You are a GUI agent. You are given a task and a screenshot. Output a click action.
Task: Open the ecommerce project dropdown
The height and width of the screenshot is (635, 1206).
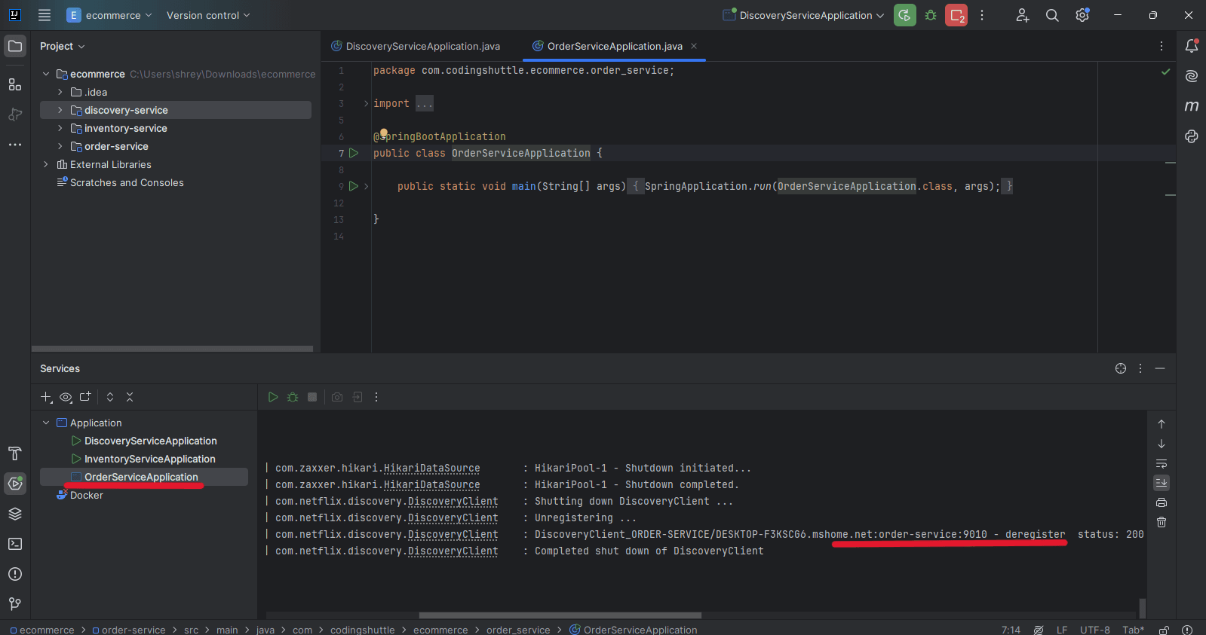click(x=110, y=15)
